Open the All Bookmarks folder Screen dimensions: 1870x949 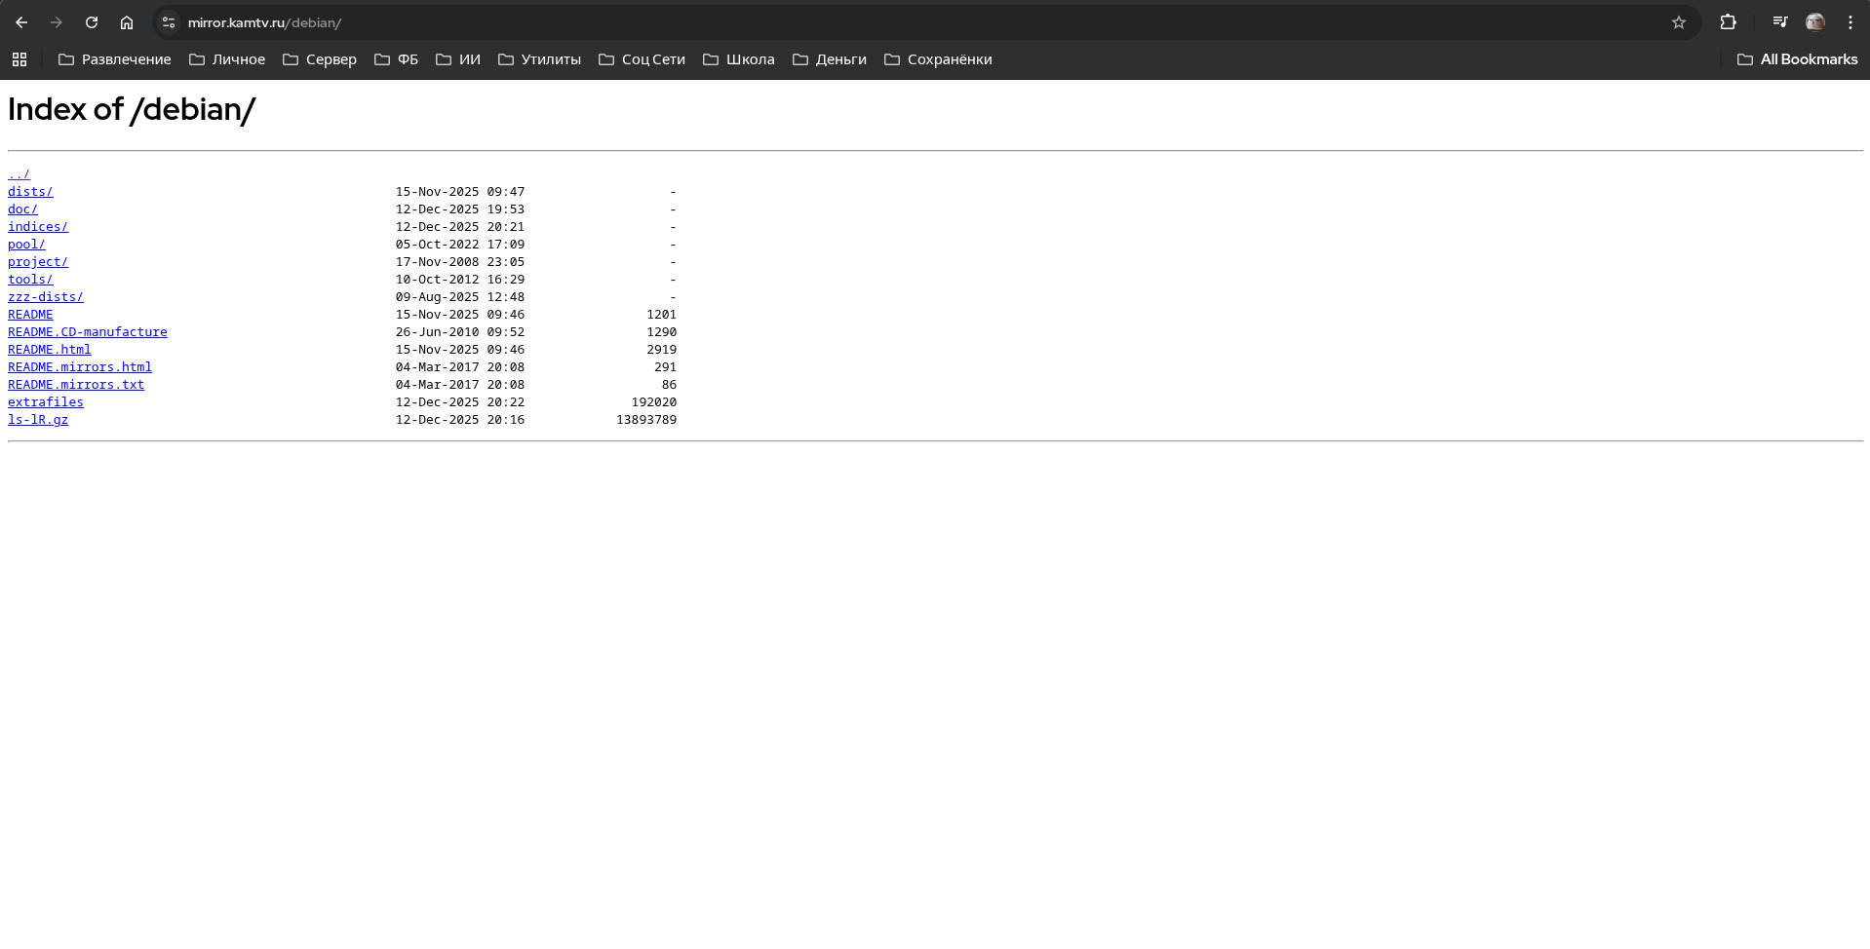[x=1798, y=59]
